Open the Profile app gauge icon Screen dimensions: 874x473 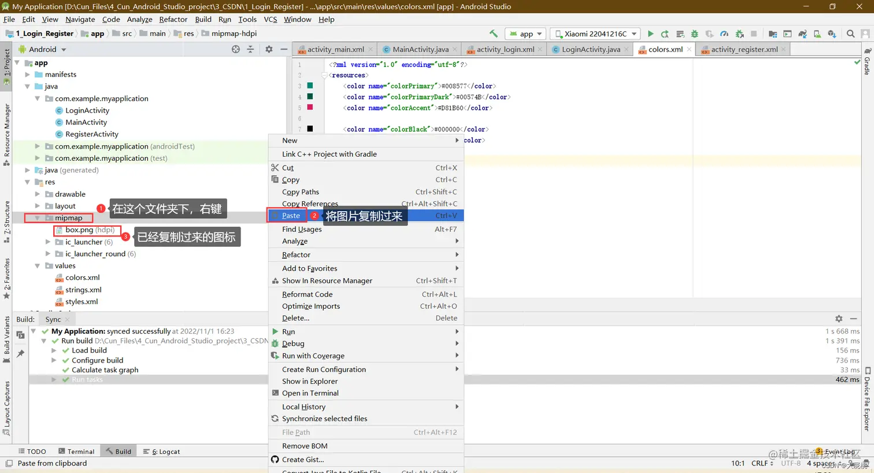tap(724, 34)
